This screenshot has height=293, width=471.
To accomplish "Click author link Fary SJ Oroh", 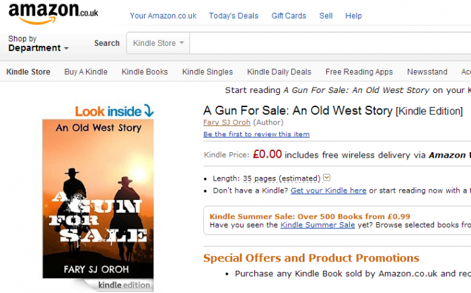I will [227, 123].
